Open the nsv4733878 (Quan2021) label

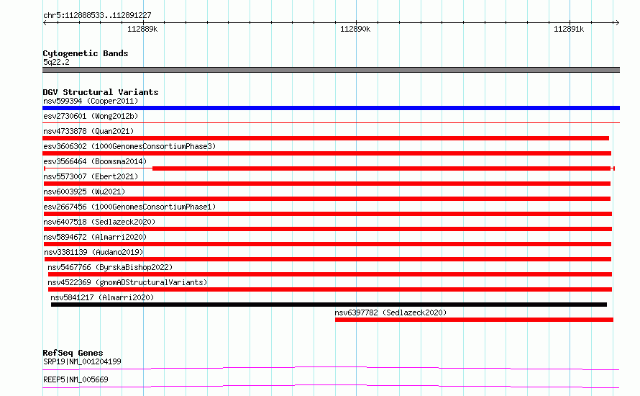pyautogui.click(x=88, y=131)
